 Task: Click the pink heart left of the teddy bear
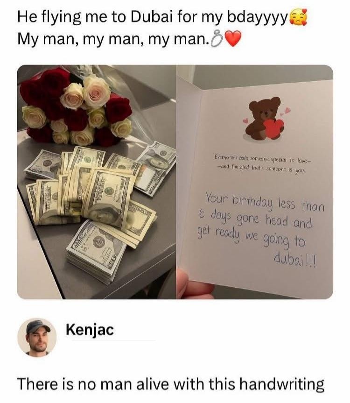(x=246, y=120)
